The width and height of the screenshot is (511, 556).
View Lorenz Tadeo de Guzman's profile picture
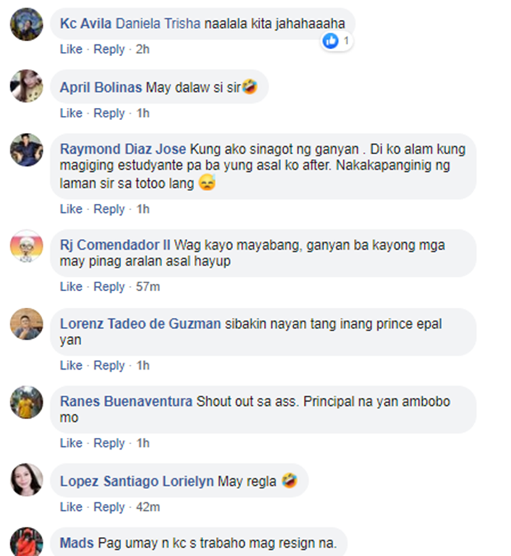point(27,324)
